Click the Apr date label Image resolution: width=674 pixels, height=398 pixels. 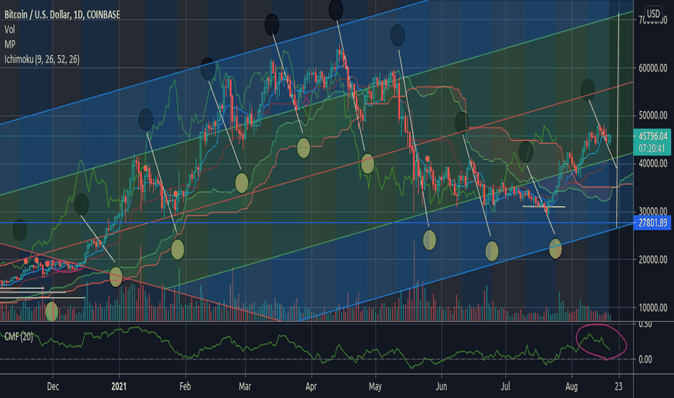311,386
